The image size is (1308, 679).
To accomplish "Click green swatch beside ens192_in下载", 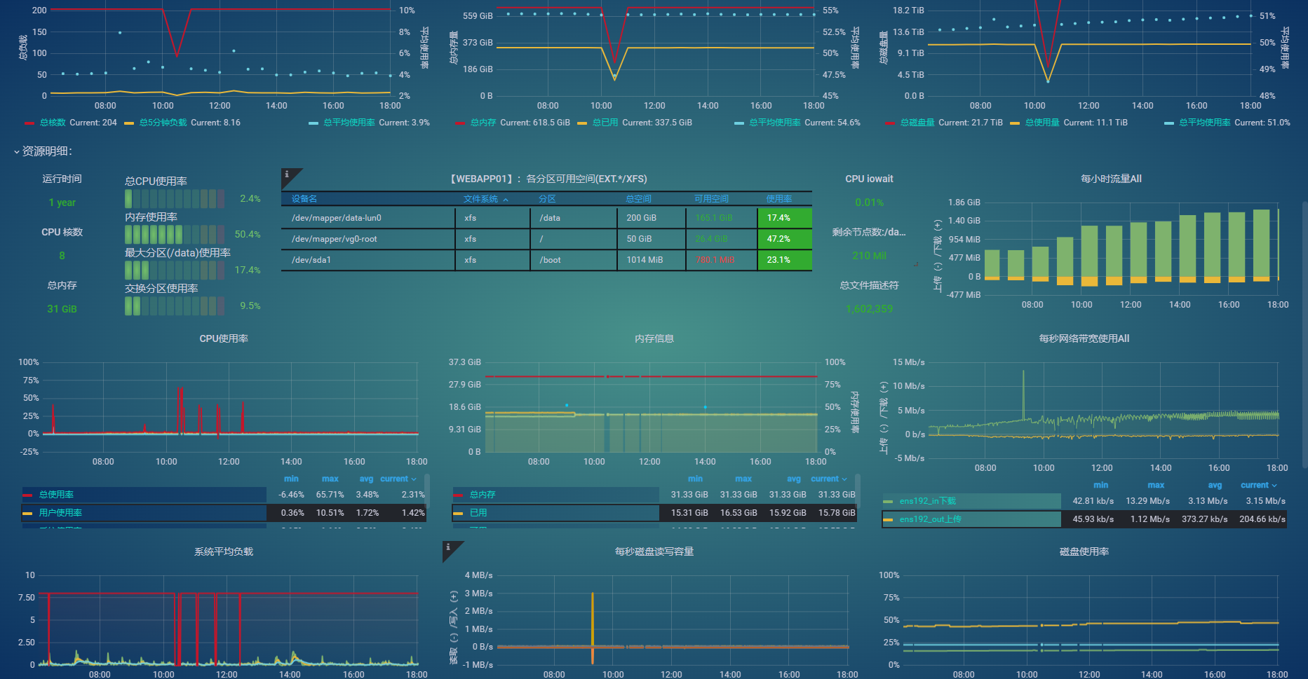I will click(888, 502).
